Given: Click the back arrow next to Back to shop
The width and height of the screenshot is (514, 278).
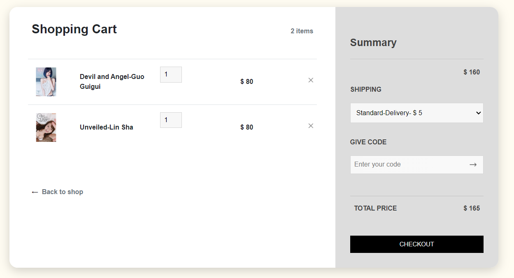Looking at the screenshot, I should click(35, 192).
